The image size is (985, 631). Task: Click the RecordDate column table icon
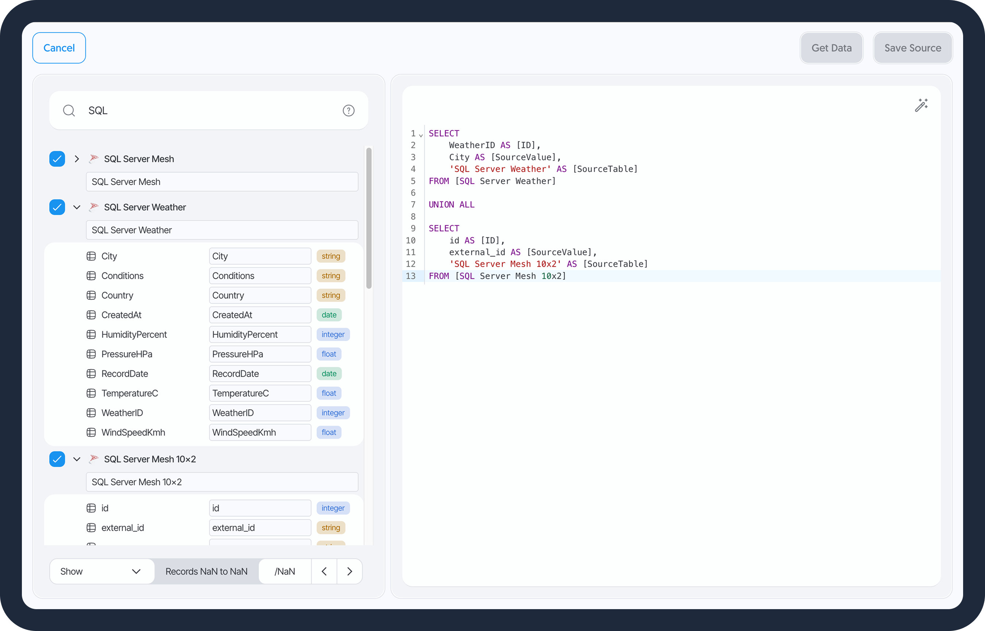(91, 374)
